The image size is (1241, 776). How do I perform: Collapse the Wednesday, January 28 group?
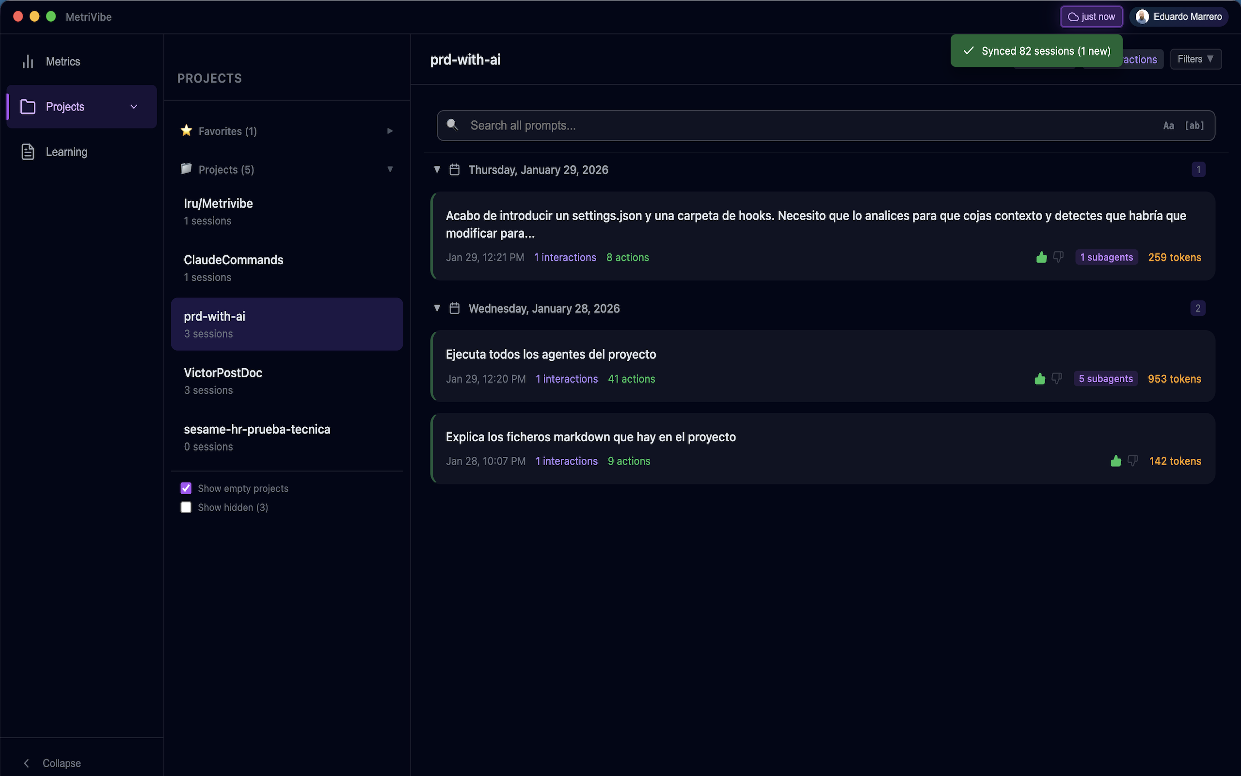437,308
